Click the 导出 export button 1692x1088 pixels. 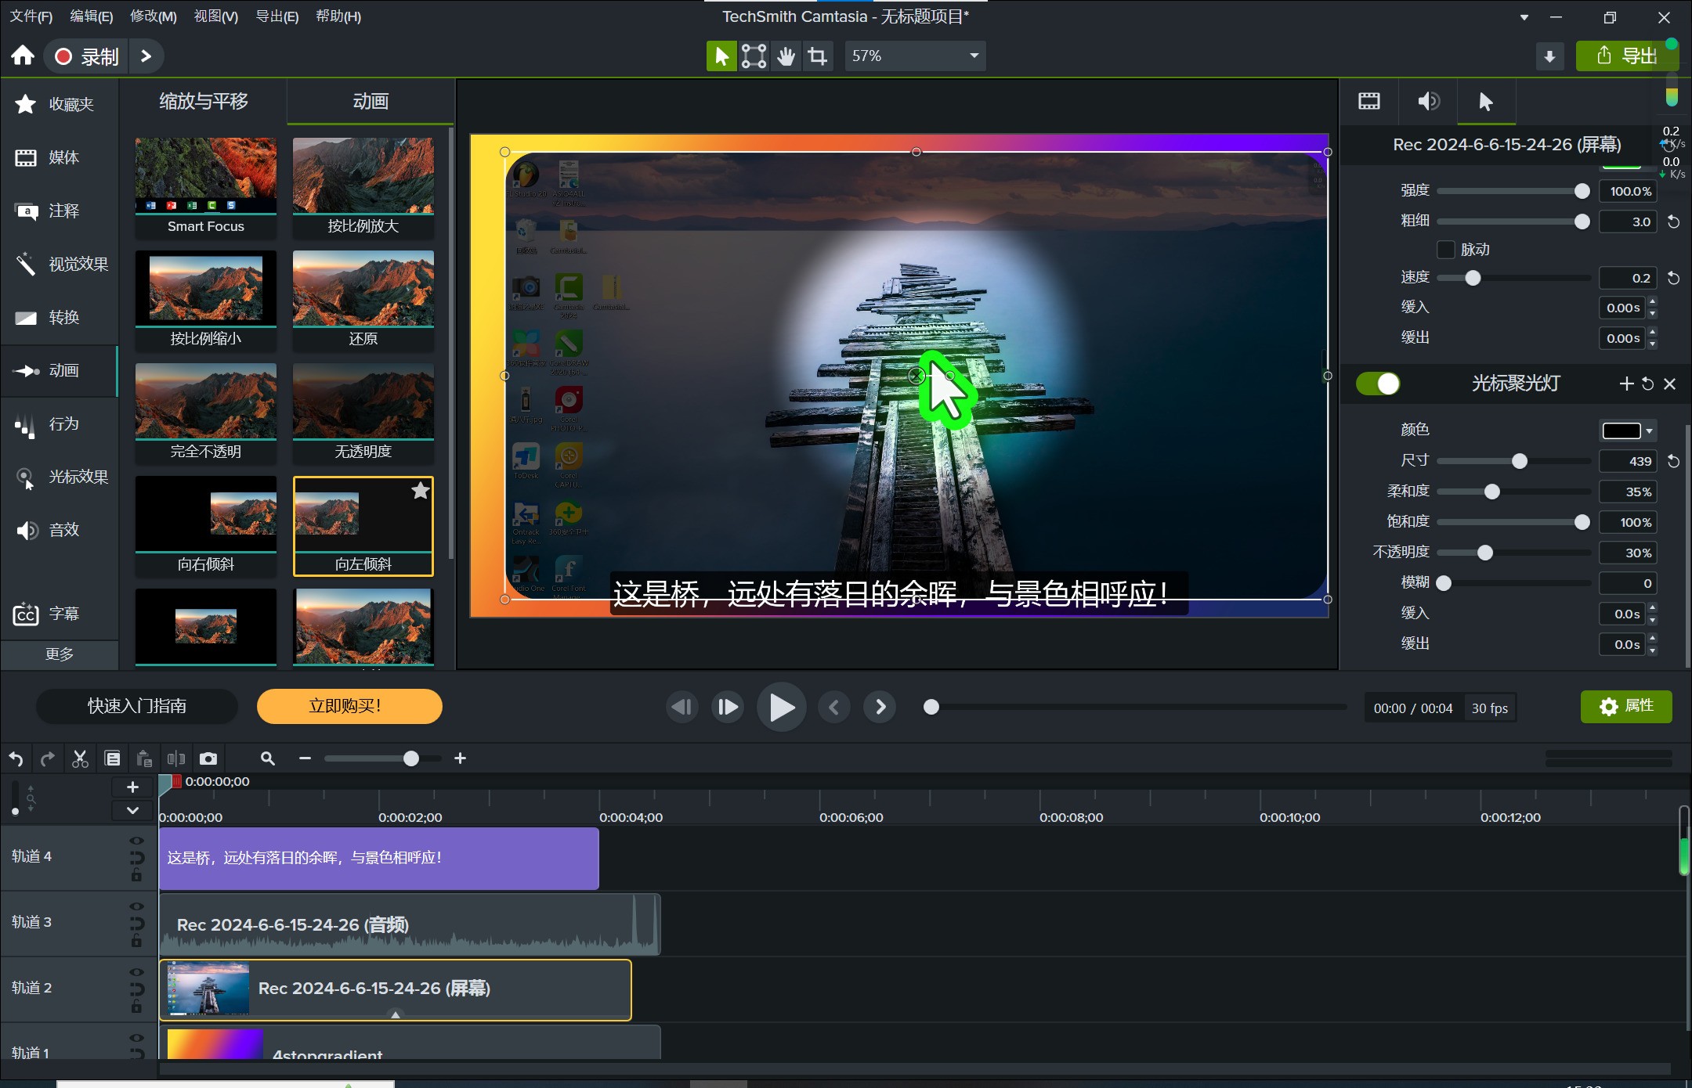coord(1626,56)
